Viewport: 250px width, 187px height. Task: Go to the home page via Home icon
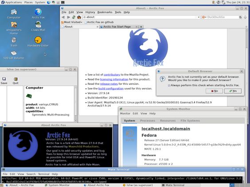[79, 17]
